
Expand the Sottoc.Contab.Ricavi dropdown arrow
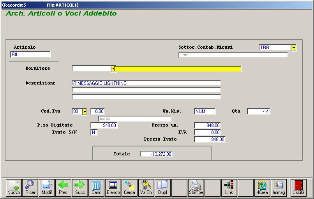pos(294,48)
